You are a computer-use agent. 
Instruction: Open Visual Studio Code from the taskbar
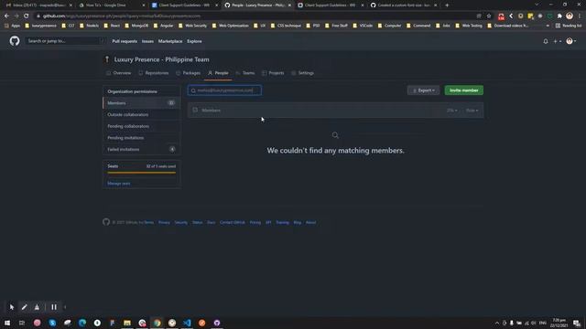coord(187,323)
